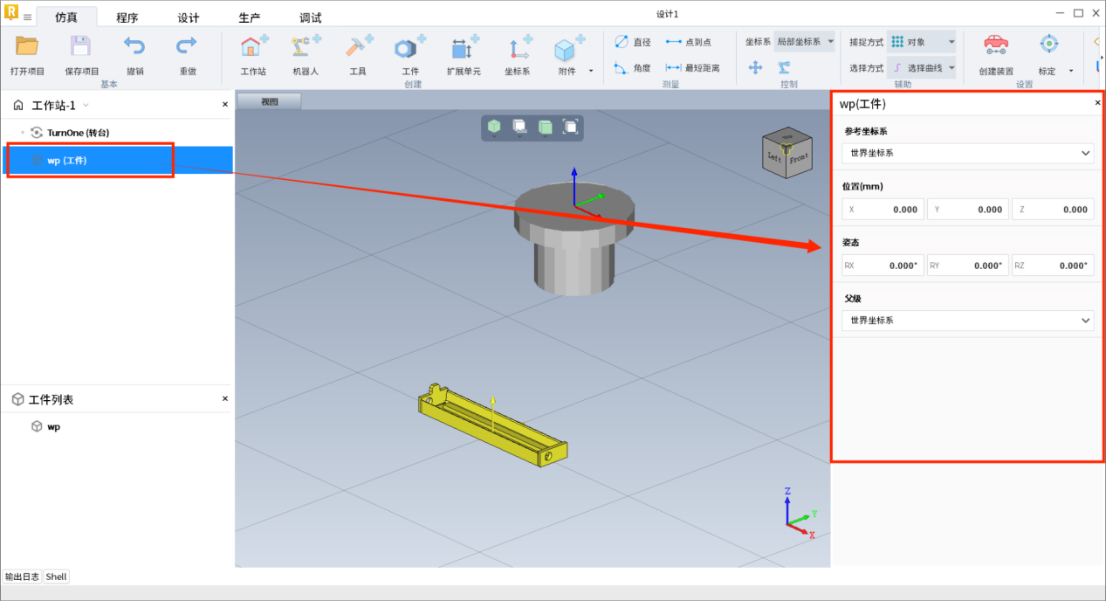Click the Front face of the view cube

pyautogui.click(x=798, y=160)
